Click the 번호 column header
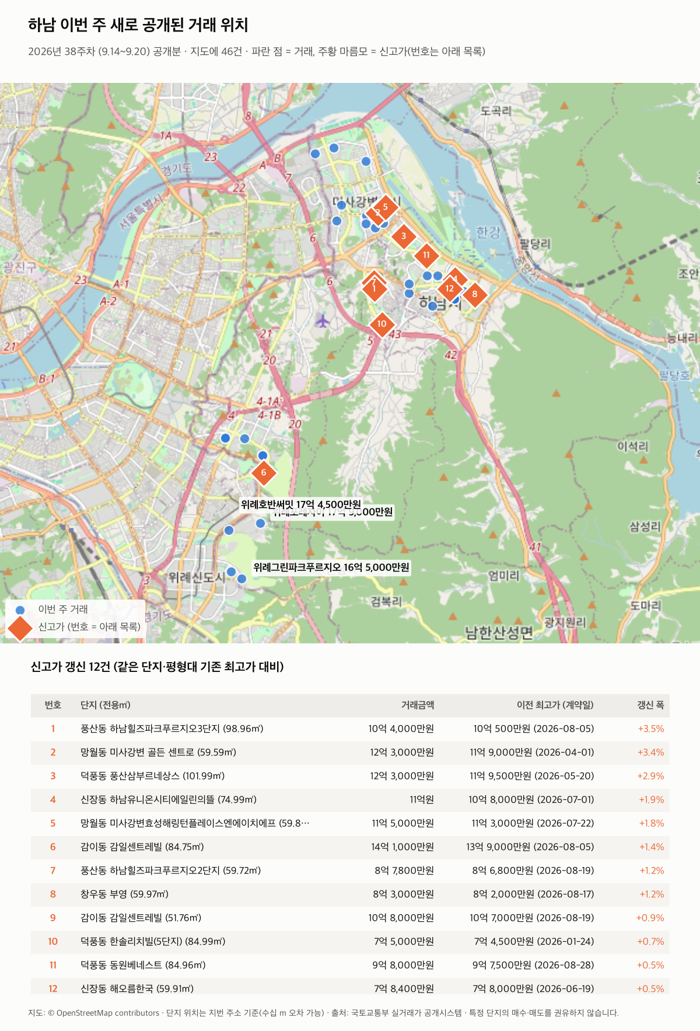This screenshot has height=1031, width=700. coord(53,705)
